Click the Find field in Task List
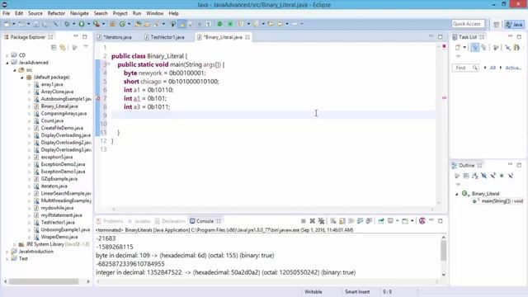528x297 pixels. pyautogui.click(x=464, y=68)
